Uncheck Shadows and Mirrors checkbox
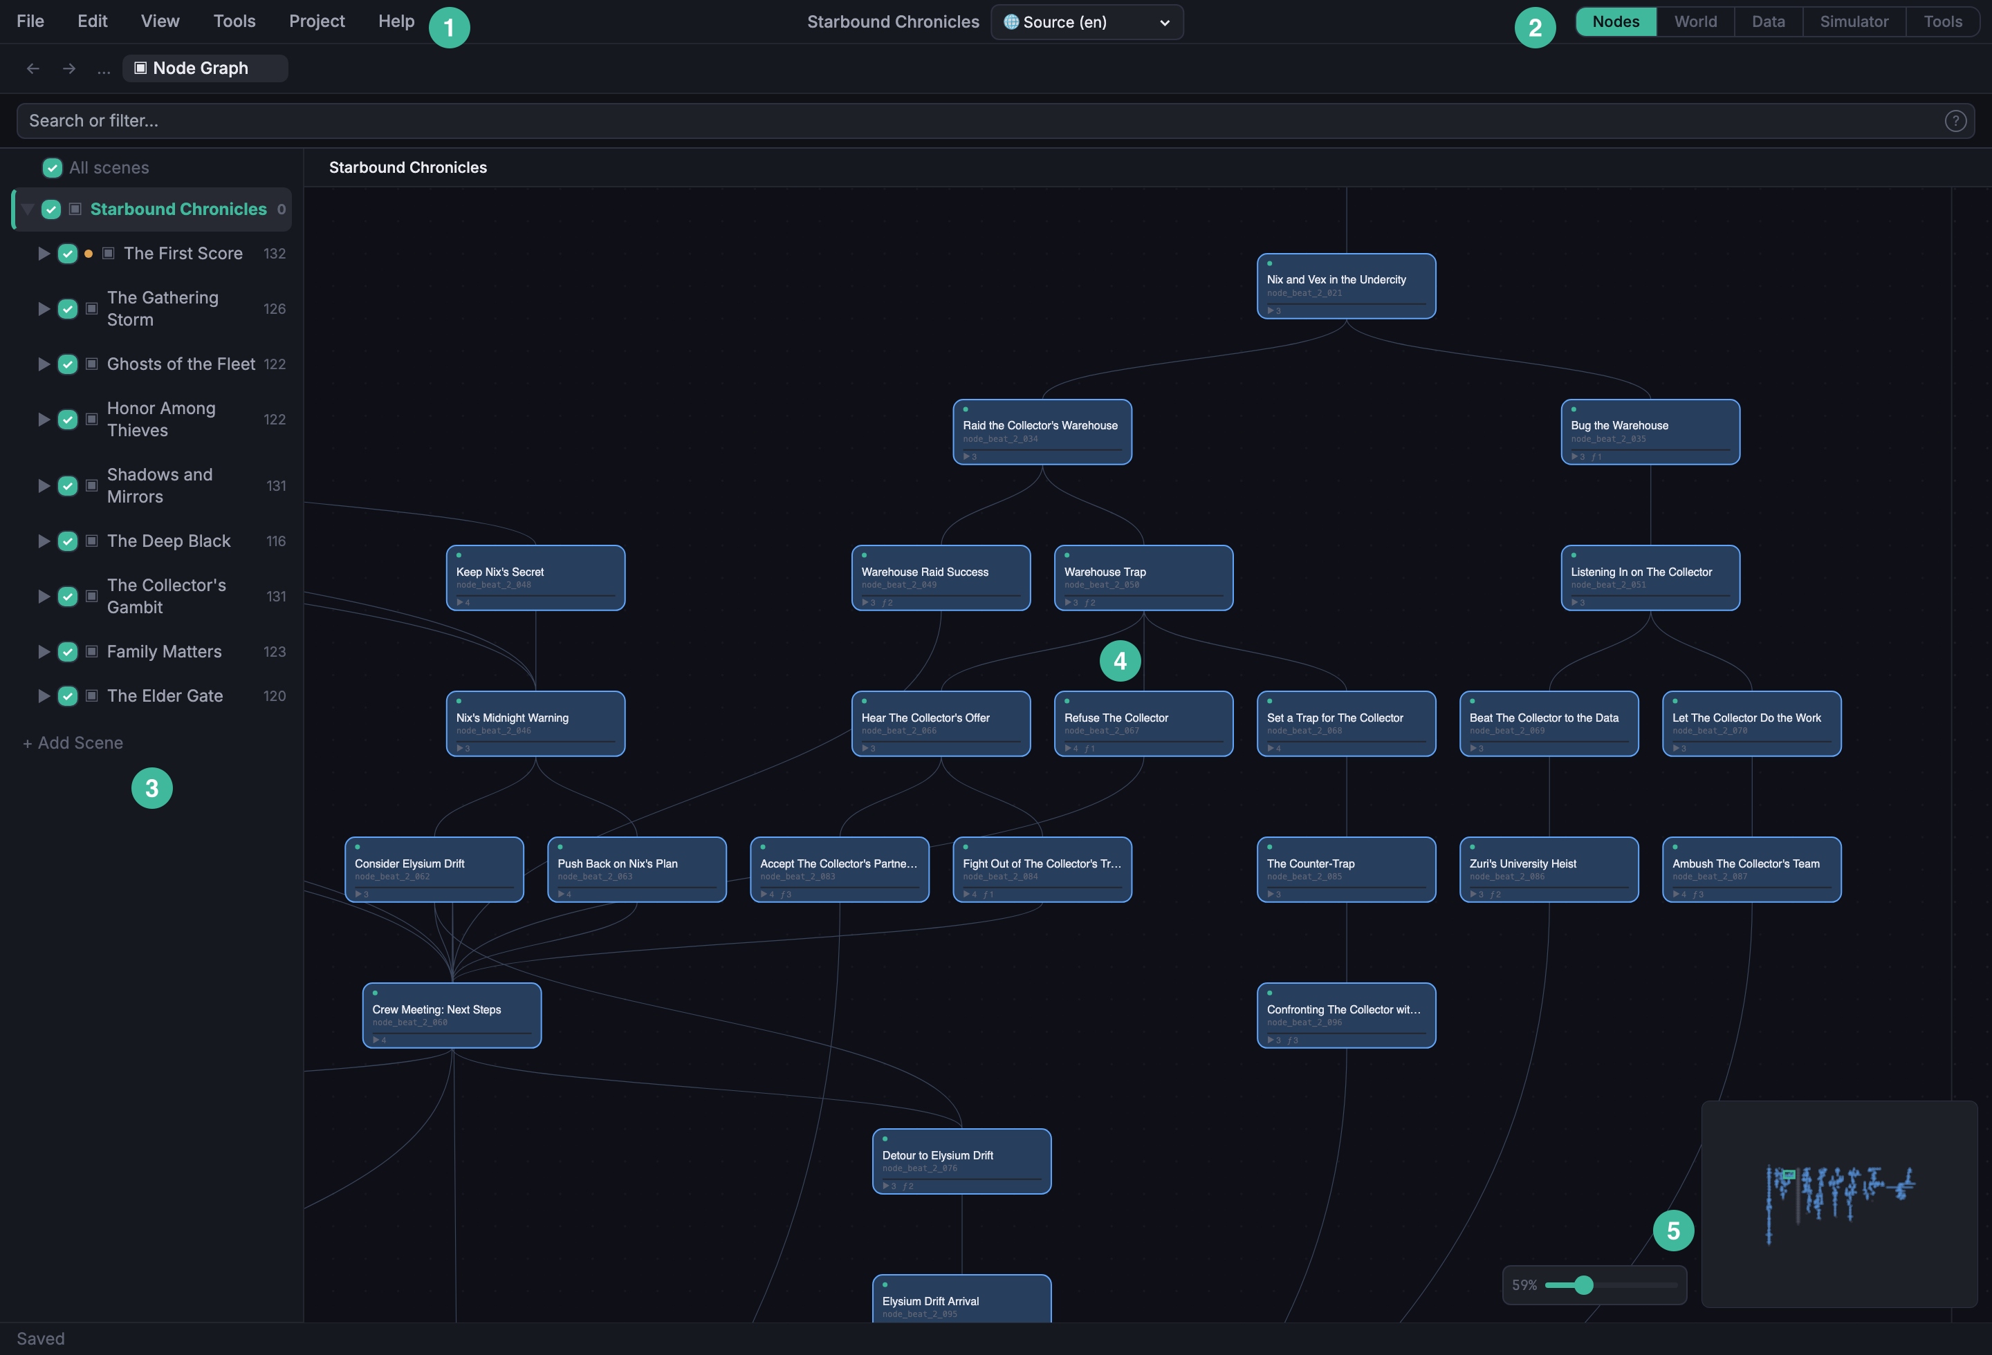 (68, 485)
